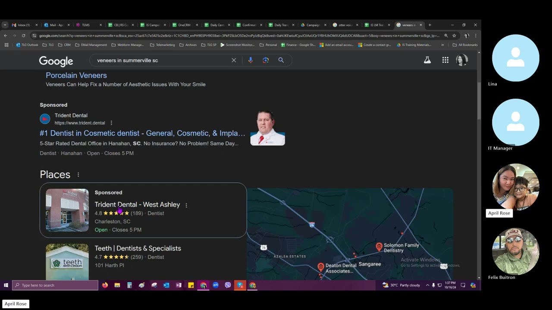Click the doctor photo in Trident ad

click(x=268, y=128)
